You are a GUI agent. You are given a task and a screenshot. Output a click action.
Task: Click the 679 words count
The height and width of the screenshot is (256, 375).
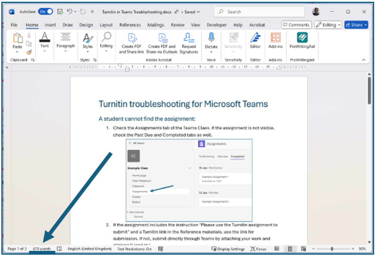click(x=42, y=249)
